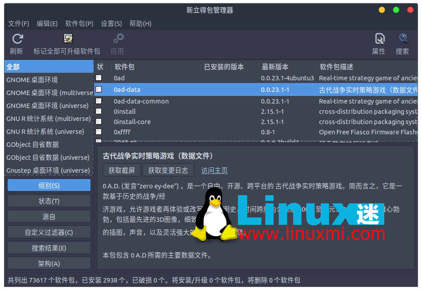This screenshot has width=422, height=291.
Task: Toggle status checkbox for 0ad
Action: point(99,78)
